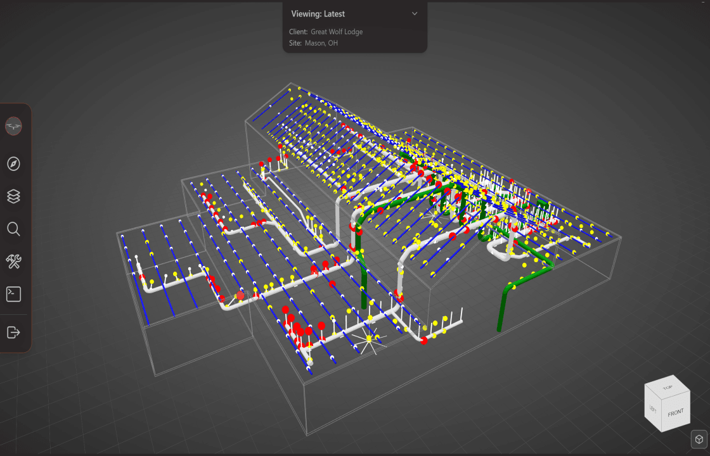Open the wrench and hammer tools panel

click(x=13, y=262)
